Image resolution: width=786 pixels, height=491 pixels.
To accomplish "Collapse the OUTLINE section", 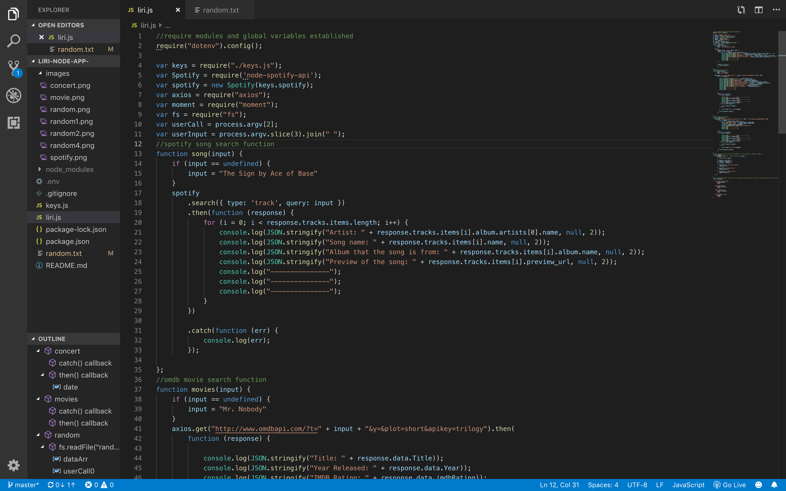I will [x=52, y=339].
